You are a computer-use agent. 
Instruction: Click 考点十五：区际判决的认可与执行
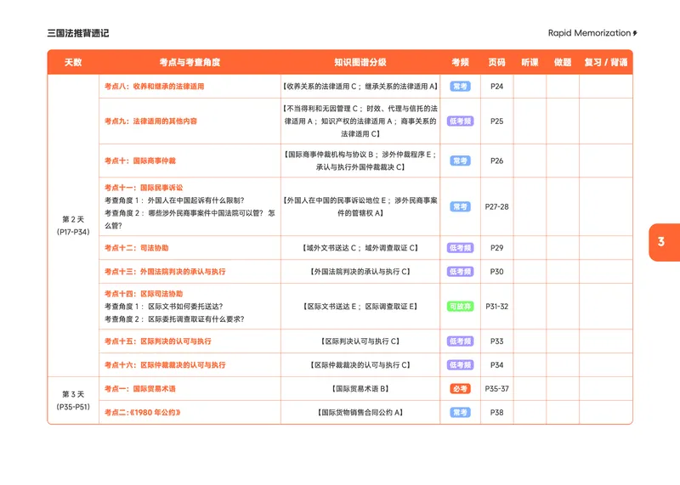(158, 341)
